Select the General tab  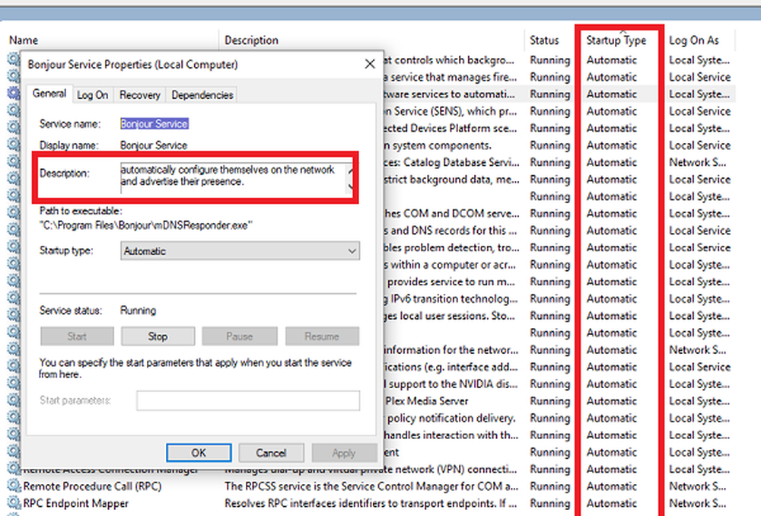(50, 94)
